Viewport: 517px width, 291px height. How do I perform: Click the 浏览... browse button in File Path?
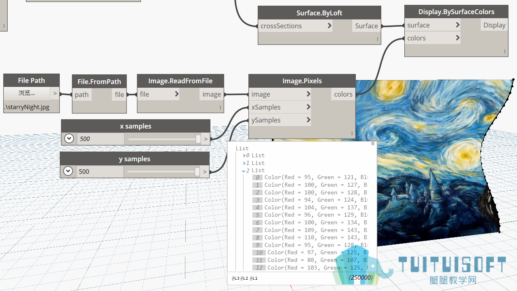pyautogui.click(x=27, y=93)
